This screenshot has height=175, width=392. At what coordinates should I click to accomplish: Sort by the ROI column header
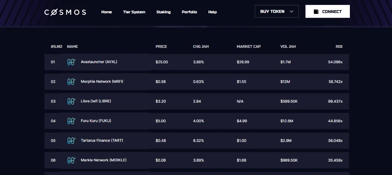click(x=339, y=47)
